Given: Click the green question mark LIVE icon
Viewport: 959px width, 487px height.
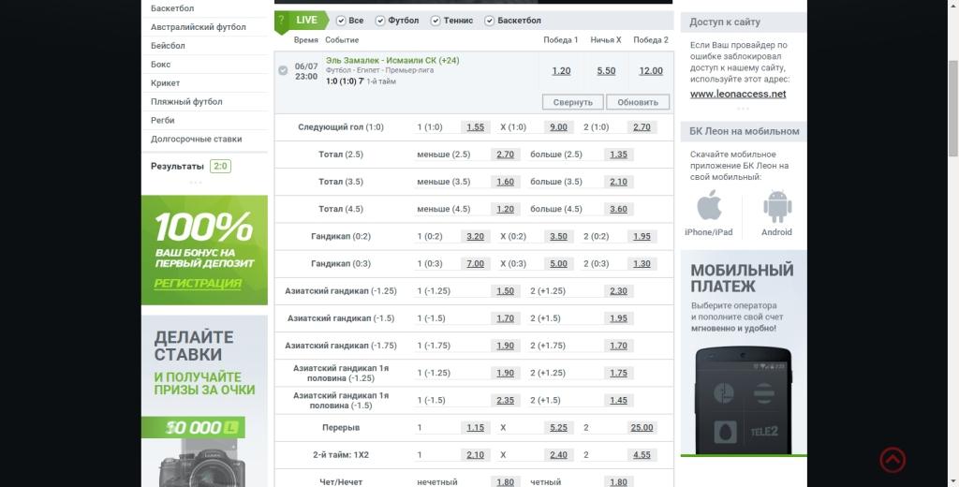Looking at the screenshot, I should click(281, 21).
